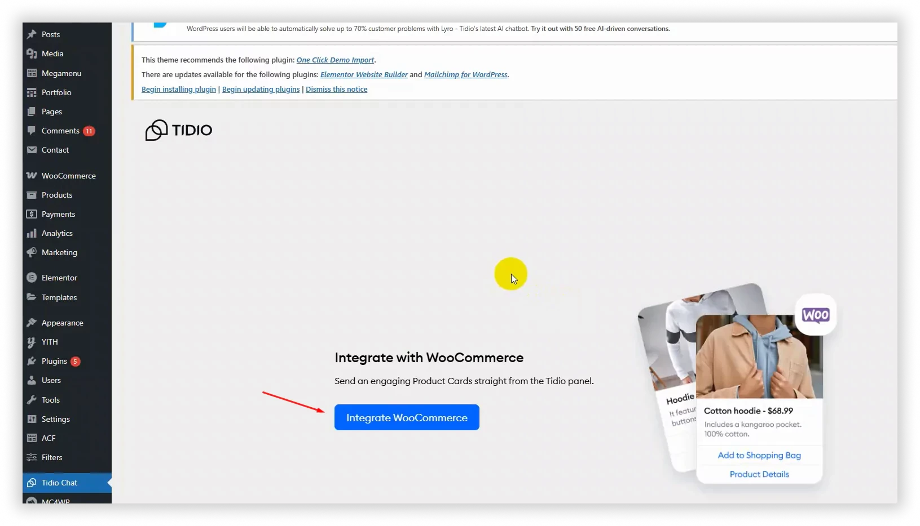Go to Products in the sidebar

click(x=57, y=195)
